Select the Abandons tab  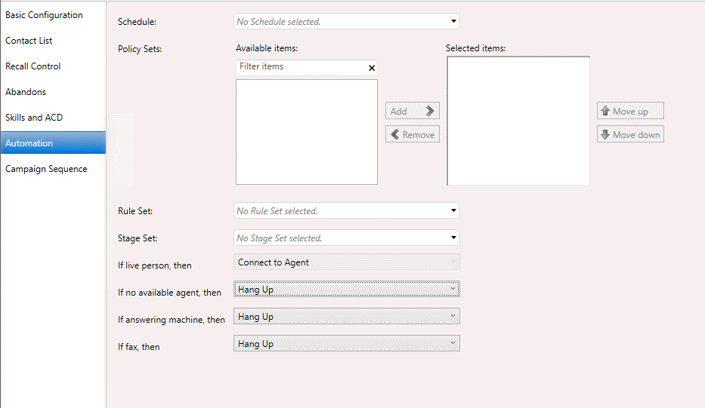pos(26,92)
